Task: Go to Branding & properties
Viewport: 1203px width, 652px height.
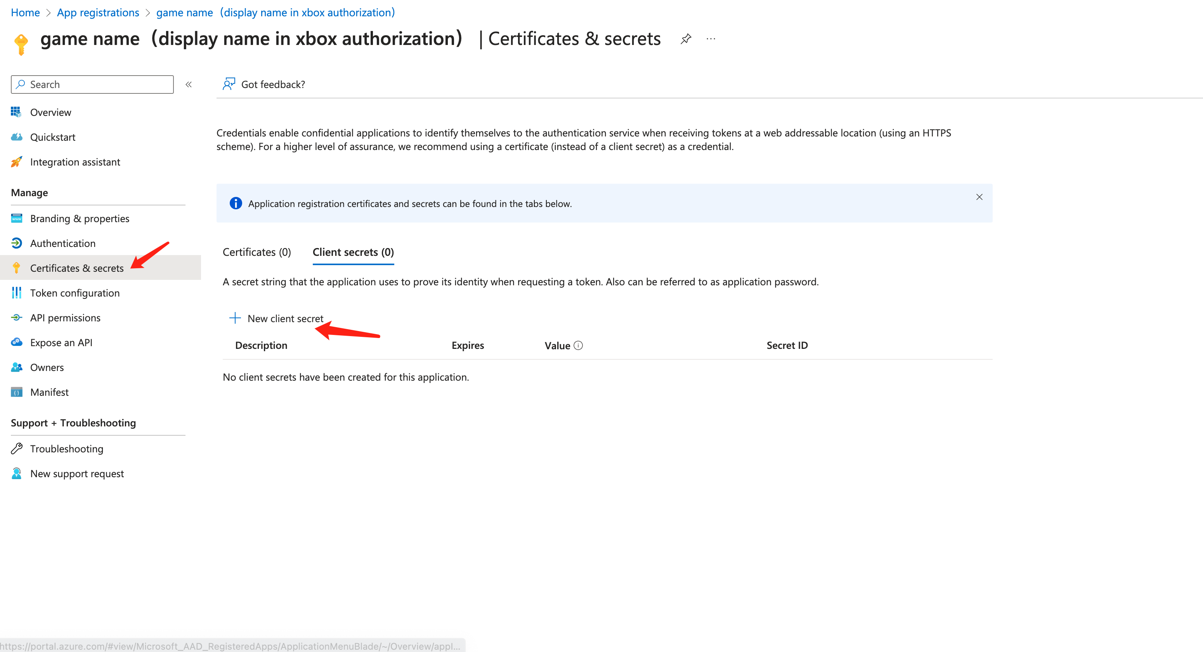Action: (x=80, y=218)
